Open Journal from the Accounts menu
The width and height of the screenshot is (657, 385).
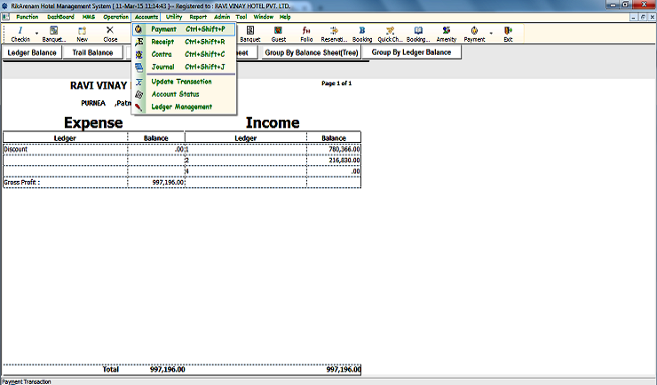[x=162, y=67]
